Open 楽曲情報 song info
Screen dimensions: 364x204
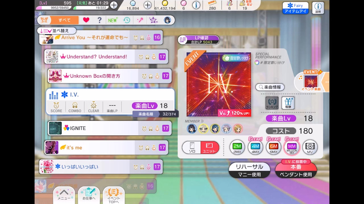pos(270,87)
